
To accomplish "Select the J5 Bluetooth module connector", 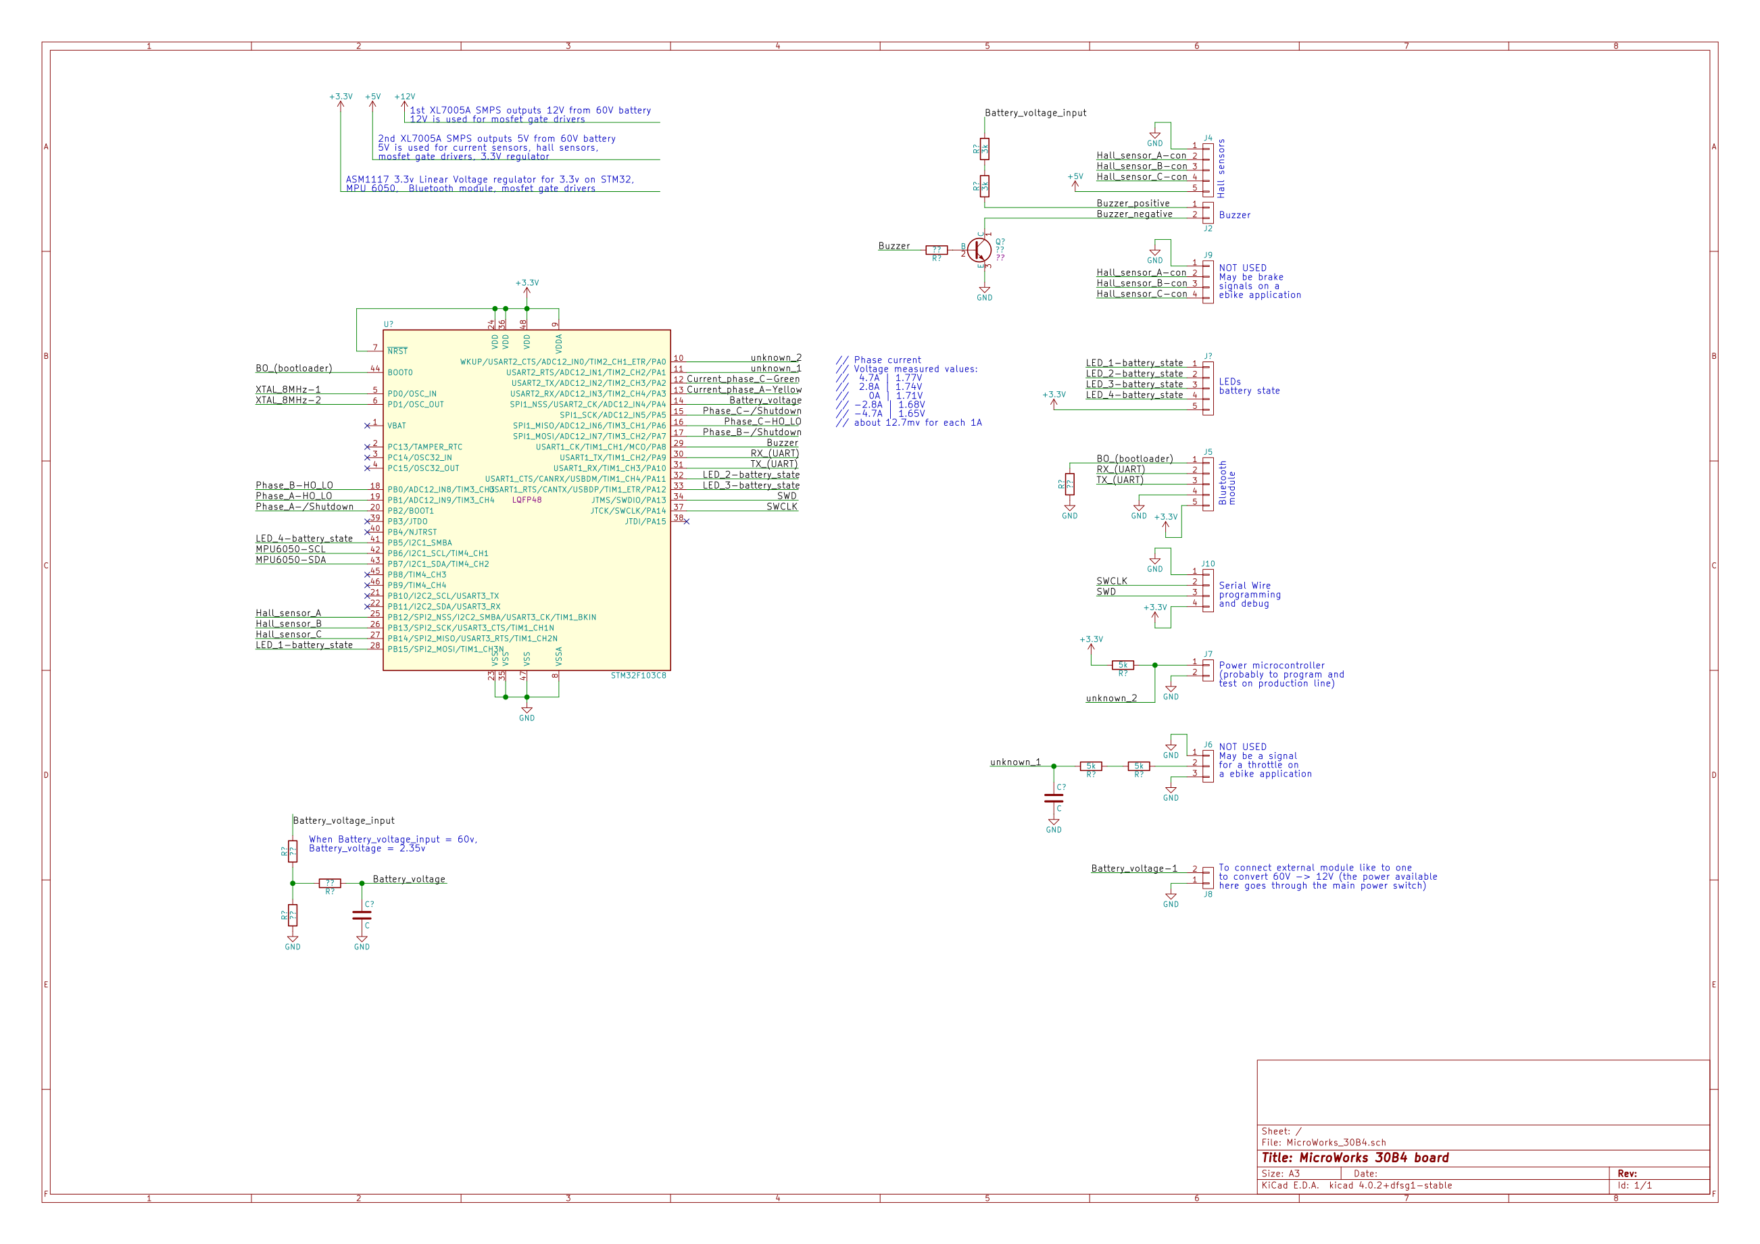I will click(1207, 484).
